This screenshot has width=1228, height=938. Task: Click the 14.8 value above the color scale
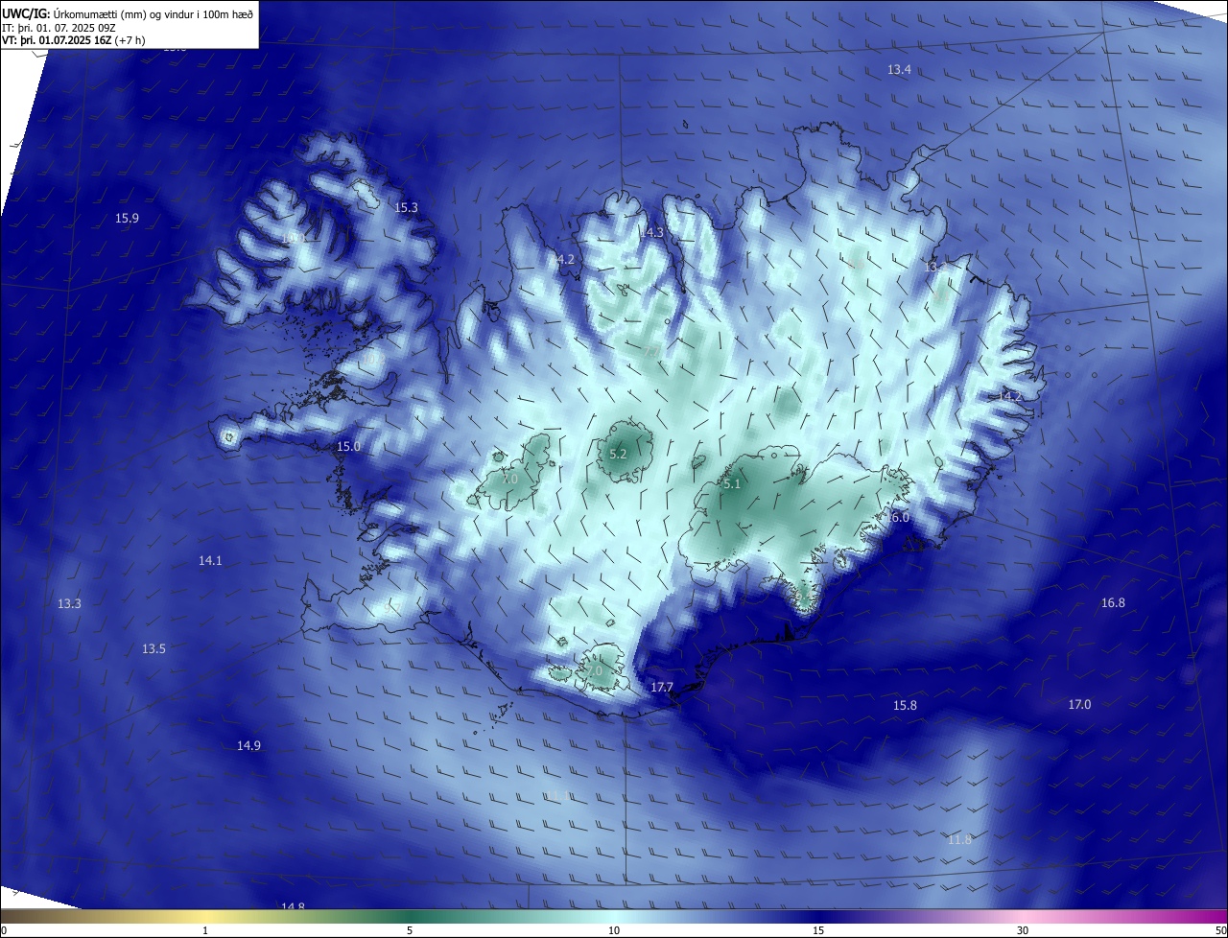click(293, 906)
